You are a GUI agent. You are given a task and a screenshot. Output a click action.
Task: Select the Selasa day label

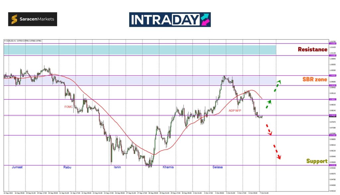coord(217,167)
